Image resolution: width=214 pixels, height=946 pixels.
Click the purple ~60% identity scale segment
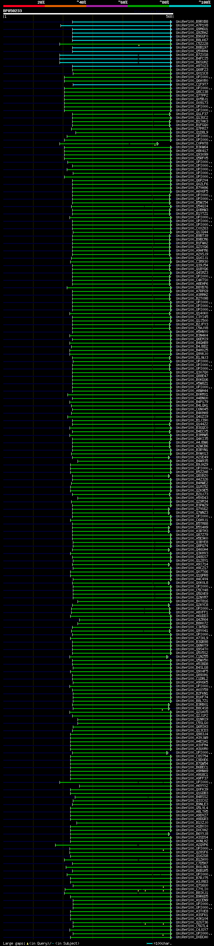107,6
